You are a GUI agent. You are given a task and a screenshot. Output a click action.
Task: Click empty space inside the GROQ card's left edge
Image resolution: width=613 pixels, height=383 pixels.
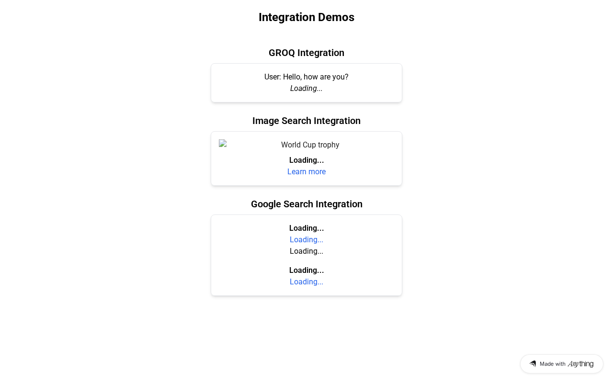coord(225,83)
